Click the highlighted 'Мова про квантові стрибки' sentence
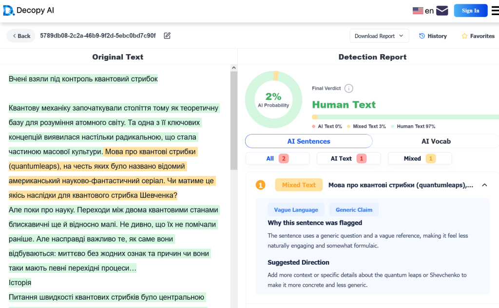The image size is (499, 308). tap(150, 152)
